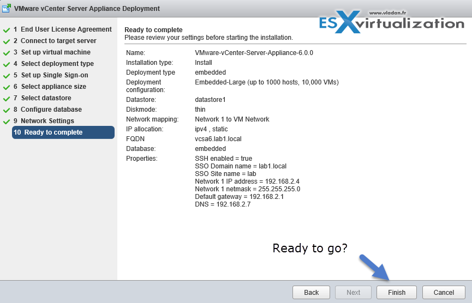The image size is (472, 303).
Task: Click the datastore value 'datastore1'
Action: [210, 100]
